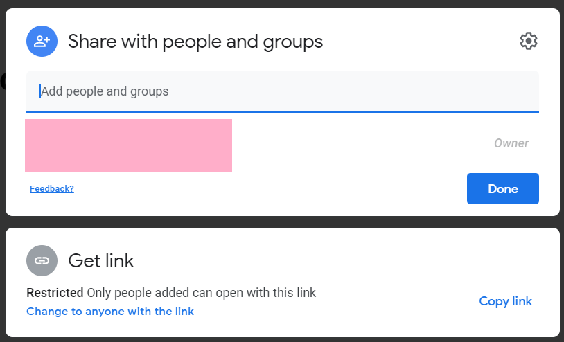Click the blue underline beneath the add-people field

click(x=283, y=111)
